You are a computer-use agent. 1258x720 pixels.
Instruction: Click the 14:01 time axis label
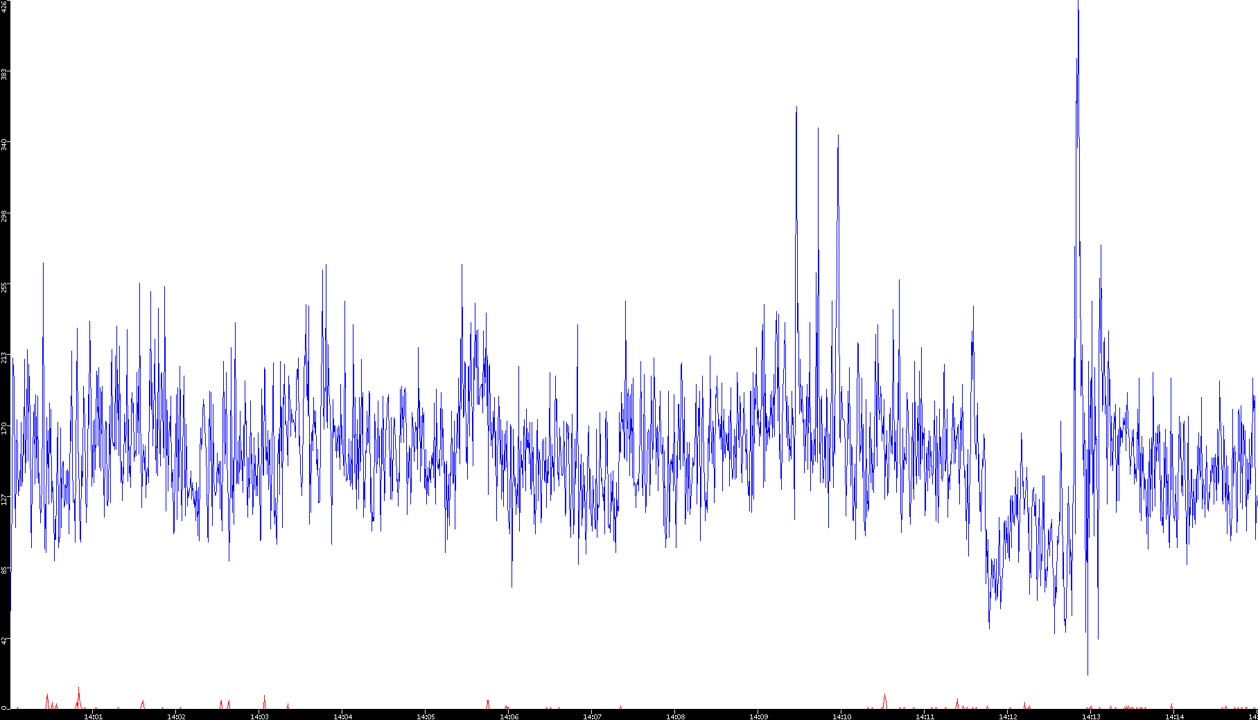(x=93, y=716)
